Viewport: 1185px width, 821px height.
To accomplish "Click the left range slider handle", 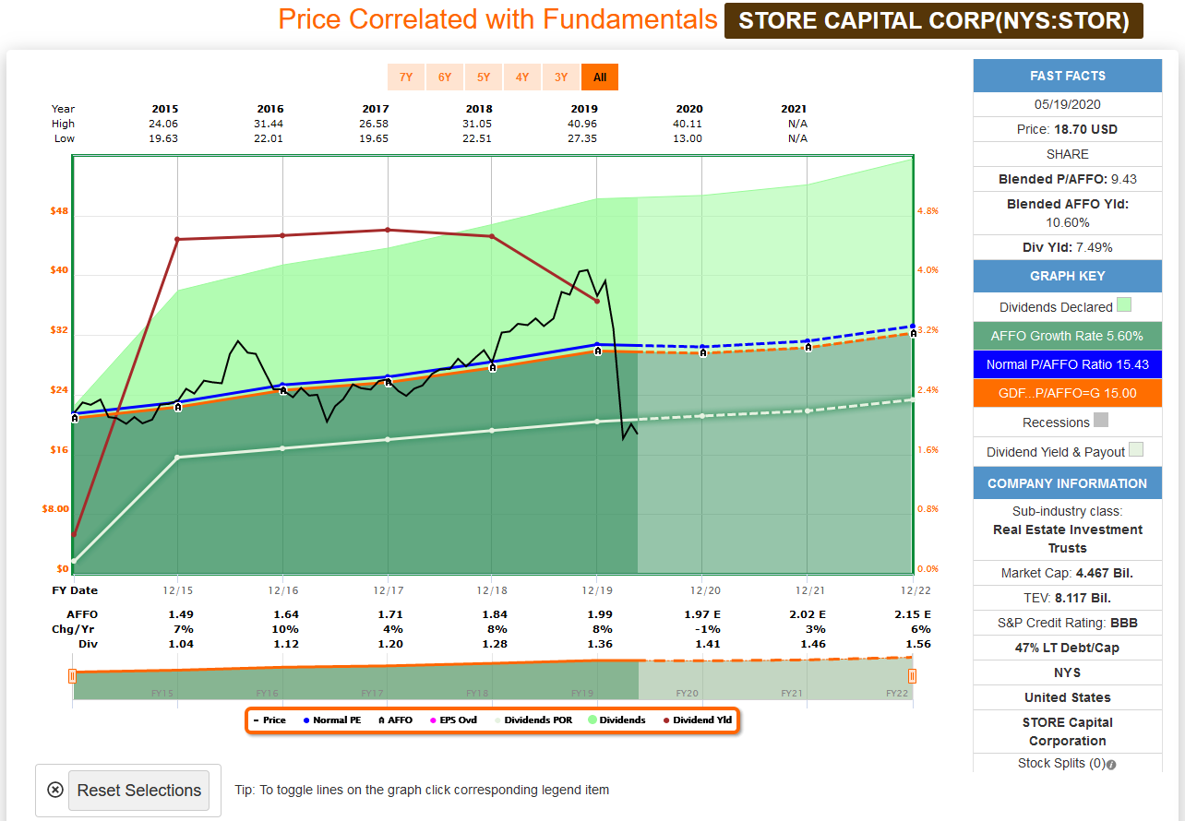I will pos(72,676).
